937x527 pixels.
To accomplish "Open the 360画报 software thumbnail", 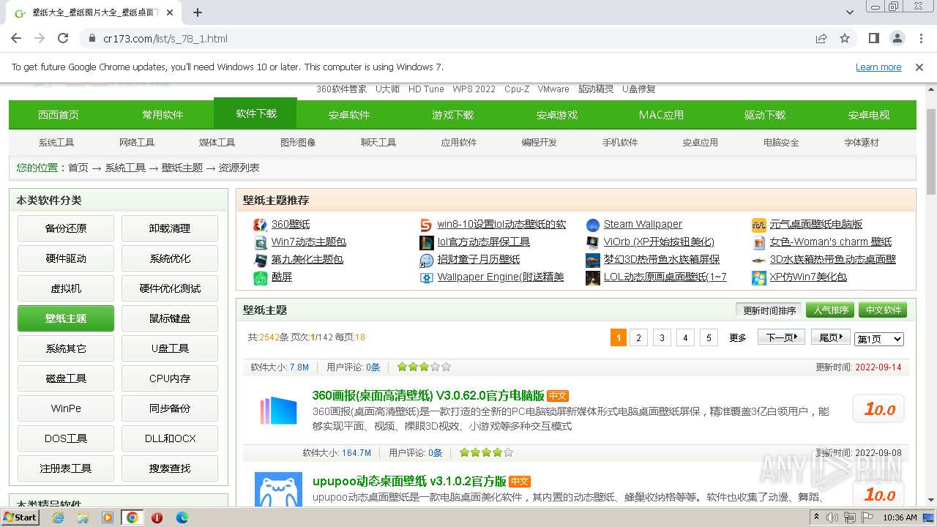I will coord(278,411).
